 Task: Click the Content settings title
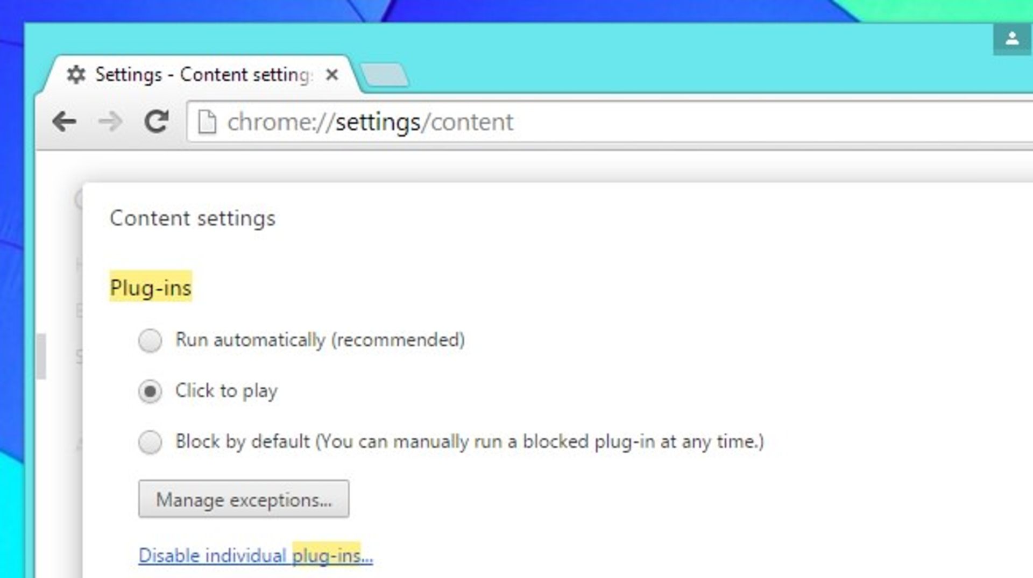pyautogui.click(x=193, y=218)
